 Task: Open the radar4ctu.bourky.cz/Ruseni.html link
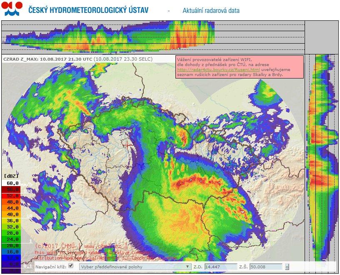coord(218,70)
